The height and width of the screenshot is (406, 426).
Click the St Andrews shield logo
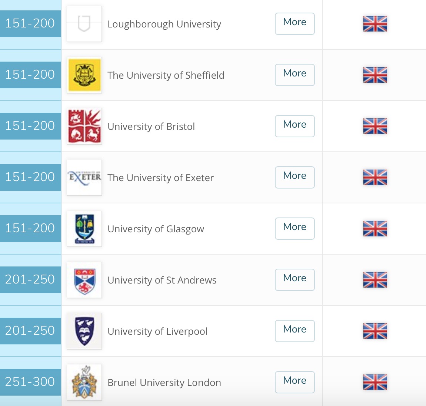[x=84, y=279]
